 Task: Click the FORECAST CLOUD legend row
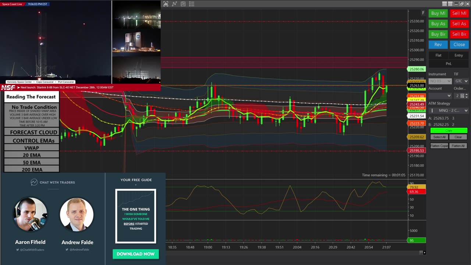click(32, 132)
